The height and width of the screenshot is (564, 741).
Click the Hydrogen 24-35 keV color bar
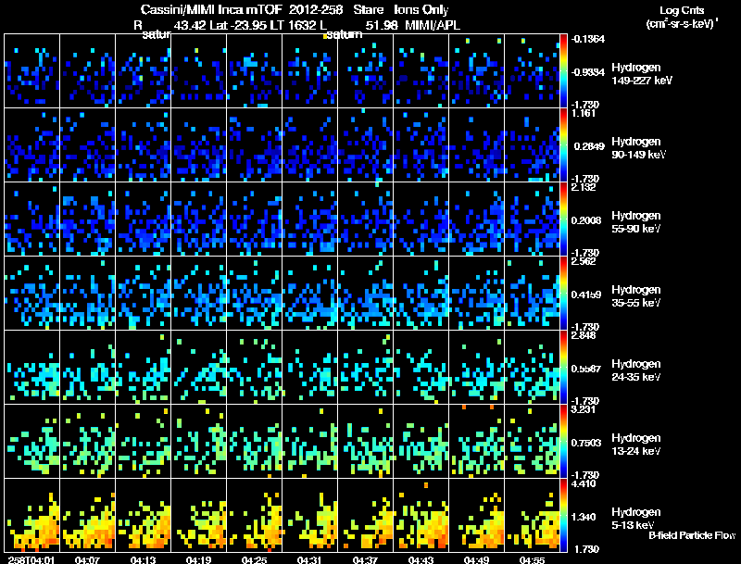click(x=563, y=367)
